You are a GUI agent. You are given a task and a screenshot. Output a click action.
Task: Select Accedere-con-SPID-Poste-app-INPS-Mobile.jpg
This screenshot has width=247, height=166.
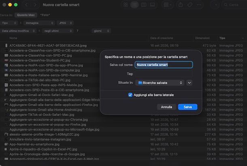[x=46, y=85]
